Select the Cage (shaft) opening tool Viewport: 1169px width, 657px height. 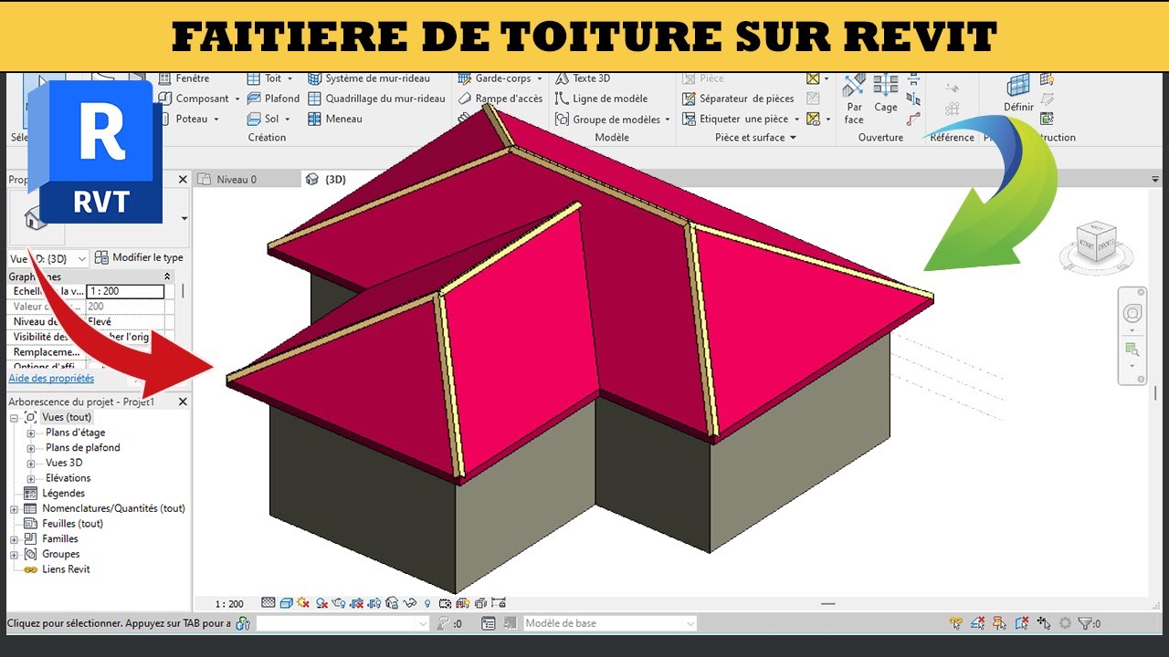886,95
